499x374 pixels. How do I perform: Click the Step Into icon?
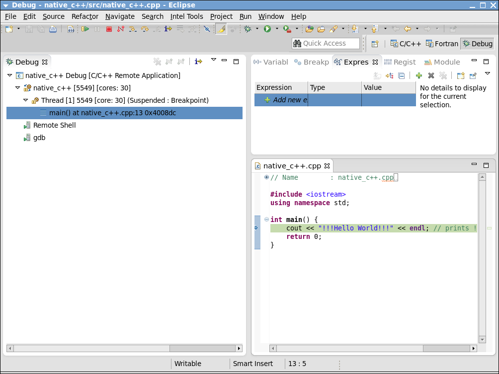pyautogui.click(x=133, y=29)
